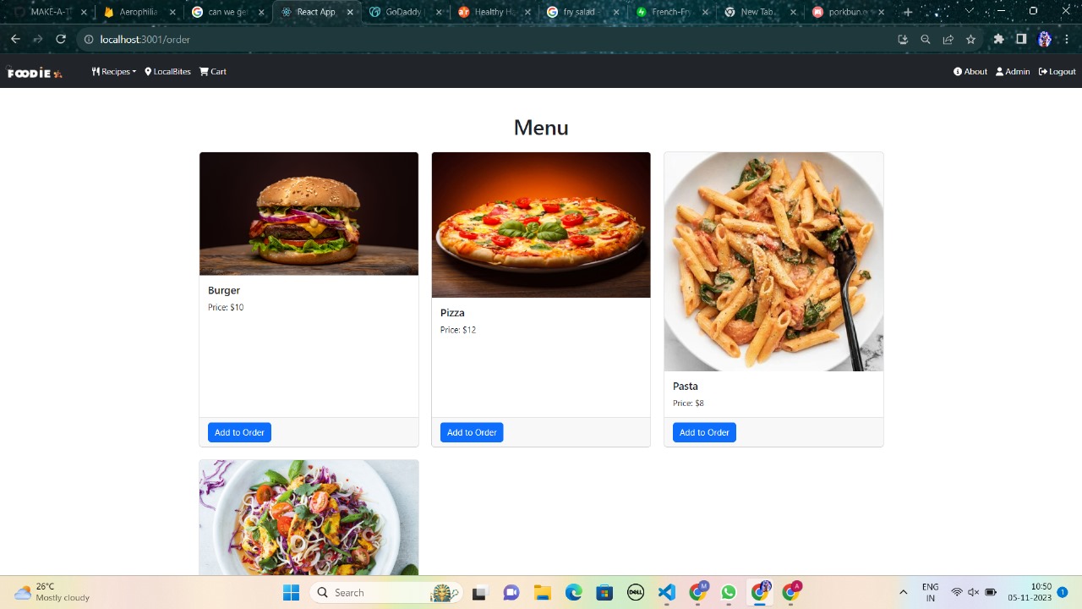Go back in browser history
Image resolution: width=1082 pixels, height=609 pixels.
(x=15, y=40)
